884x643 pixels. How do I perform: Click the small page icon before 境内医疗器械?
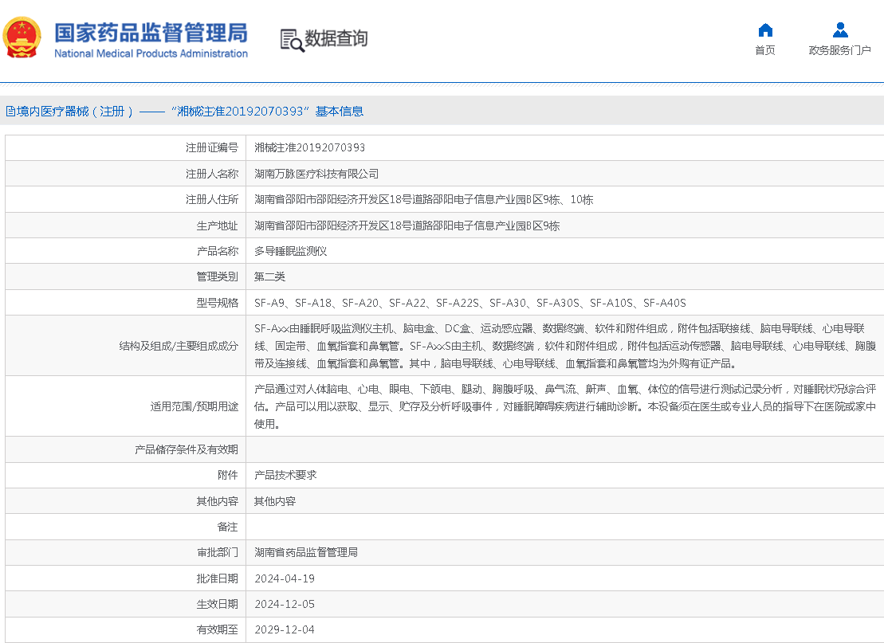[12, 111]
